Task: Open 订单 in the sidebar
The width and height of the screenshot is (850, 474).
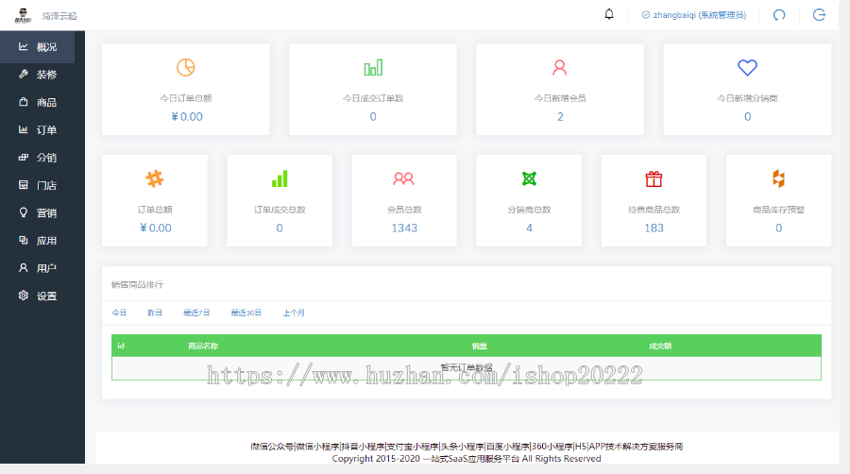Action: click(x=38, y=130)
